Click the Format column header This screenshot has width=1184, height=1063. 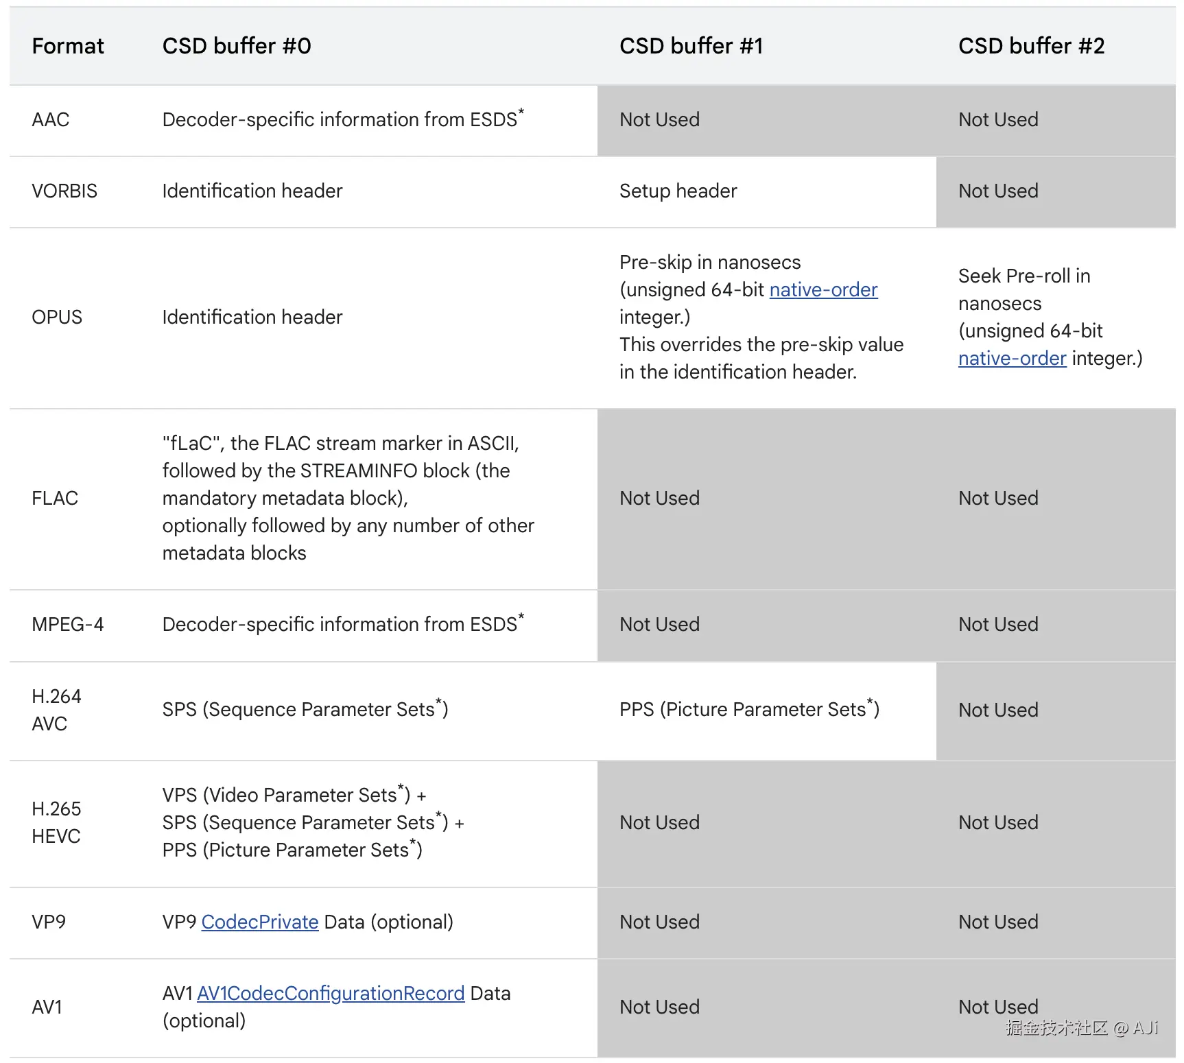pos(68,46)
